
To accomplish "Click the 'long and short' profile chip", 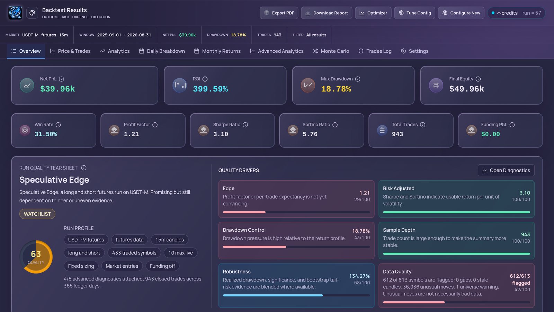I will [x=84, y=253].
